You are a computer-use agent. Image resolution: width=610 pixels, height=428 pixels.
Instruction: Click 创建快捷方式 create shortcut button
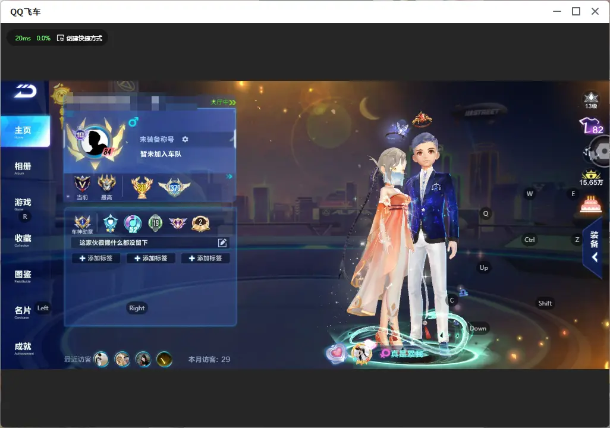80,38
